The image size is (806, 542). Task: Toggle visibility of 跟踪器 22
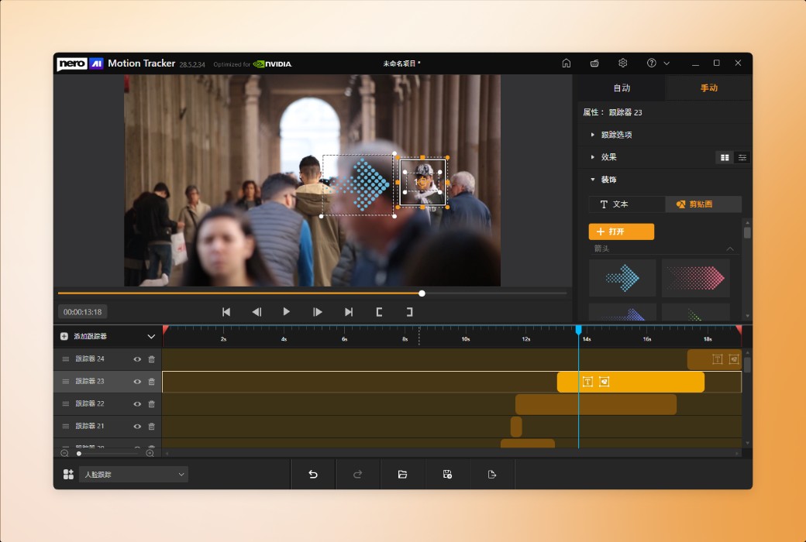point(136,403)
